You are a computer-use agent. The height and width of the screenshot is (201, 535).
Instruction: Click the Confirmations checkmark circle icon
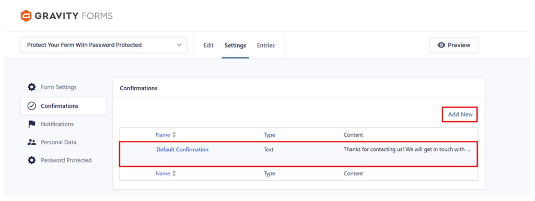32,106
